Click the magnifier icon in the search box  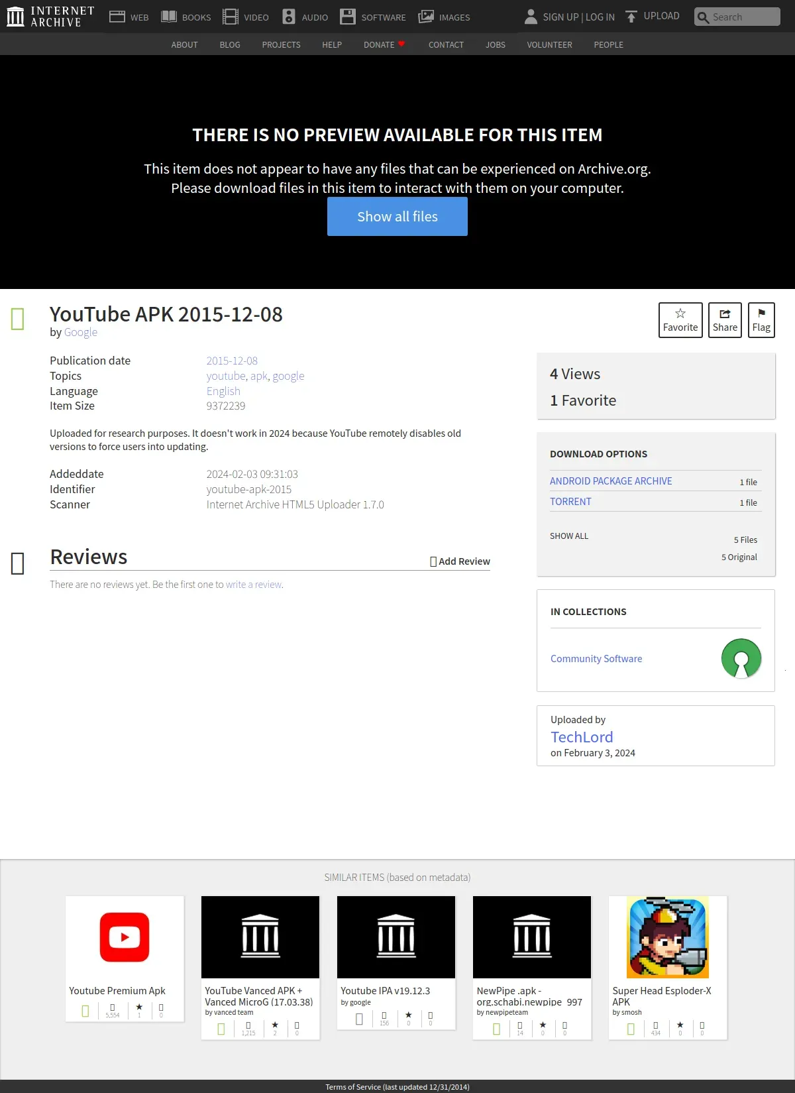(704, 17)
